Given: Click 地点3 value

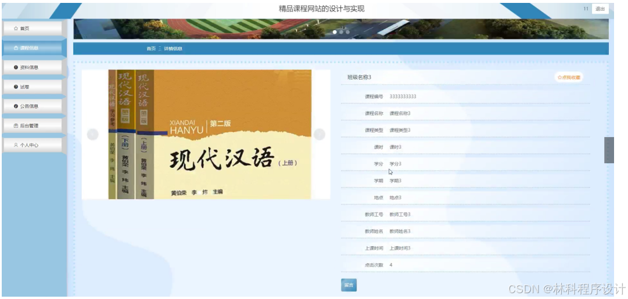Looking at the screenshot, I should (396, 197).
